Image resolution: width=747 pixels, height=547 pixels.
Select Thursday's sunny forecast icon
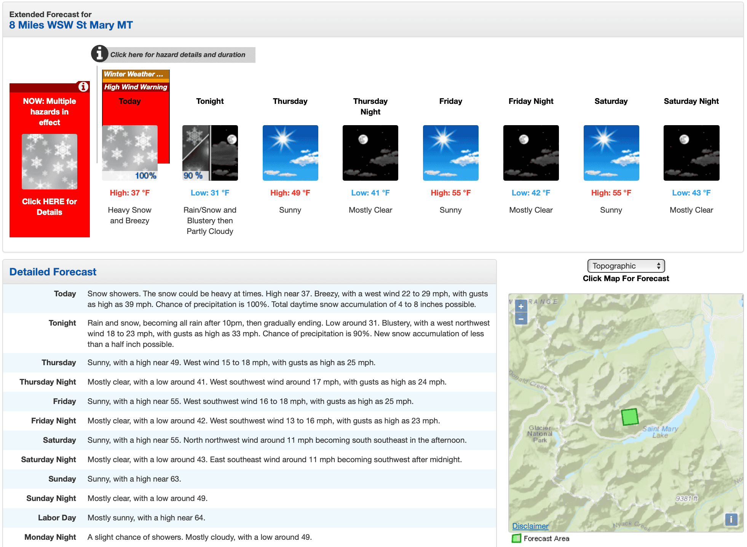(x=290, y=153)
